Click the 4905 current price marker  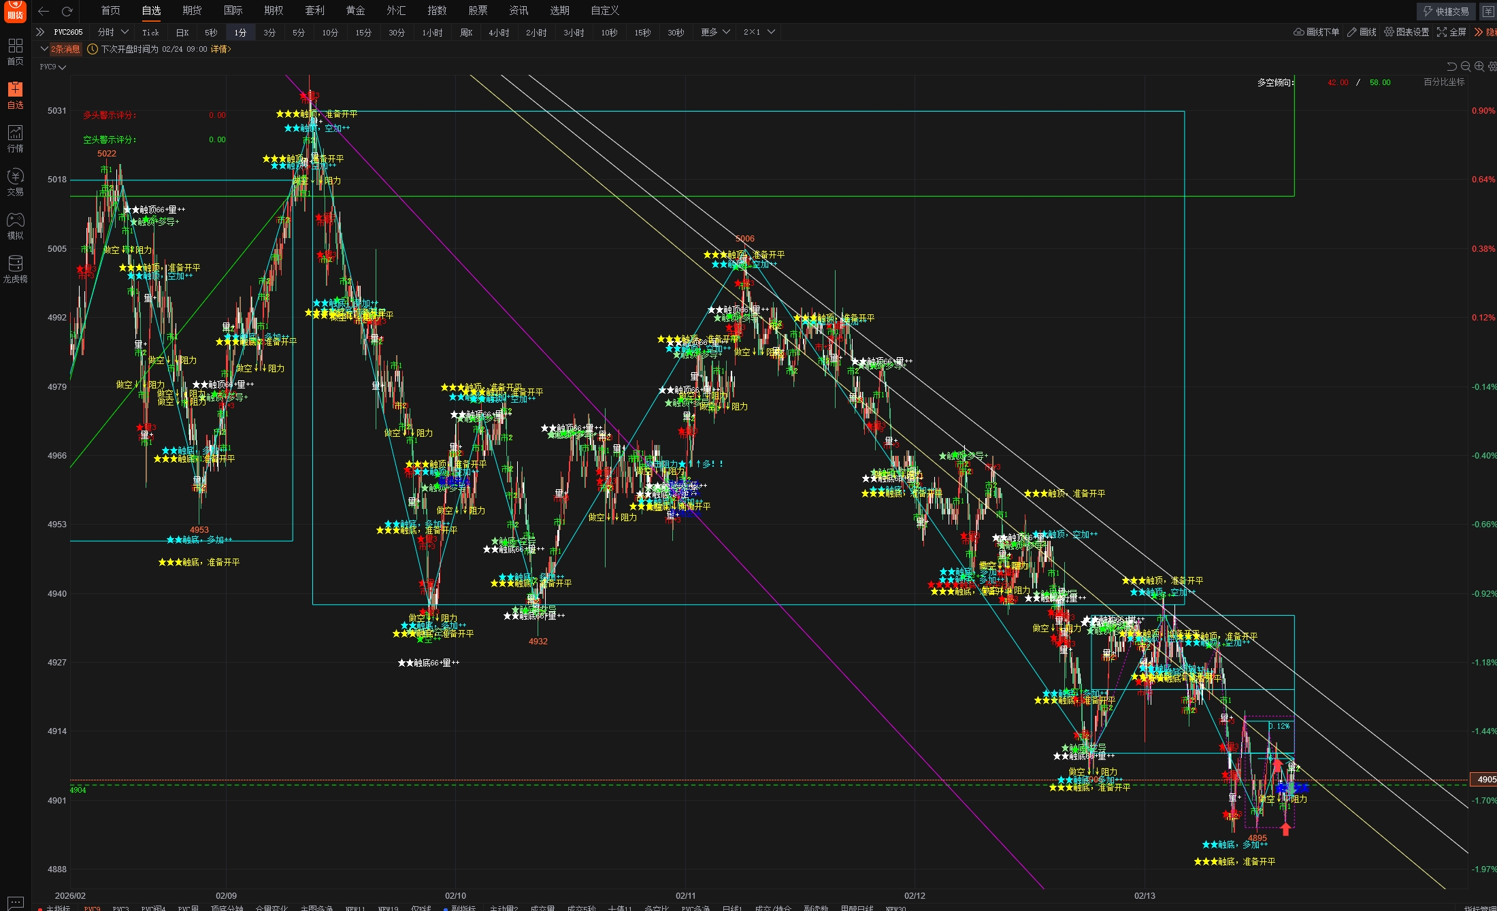point(1485,780)
